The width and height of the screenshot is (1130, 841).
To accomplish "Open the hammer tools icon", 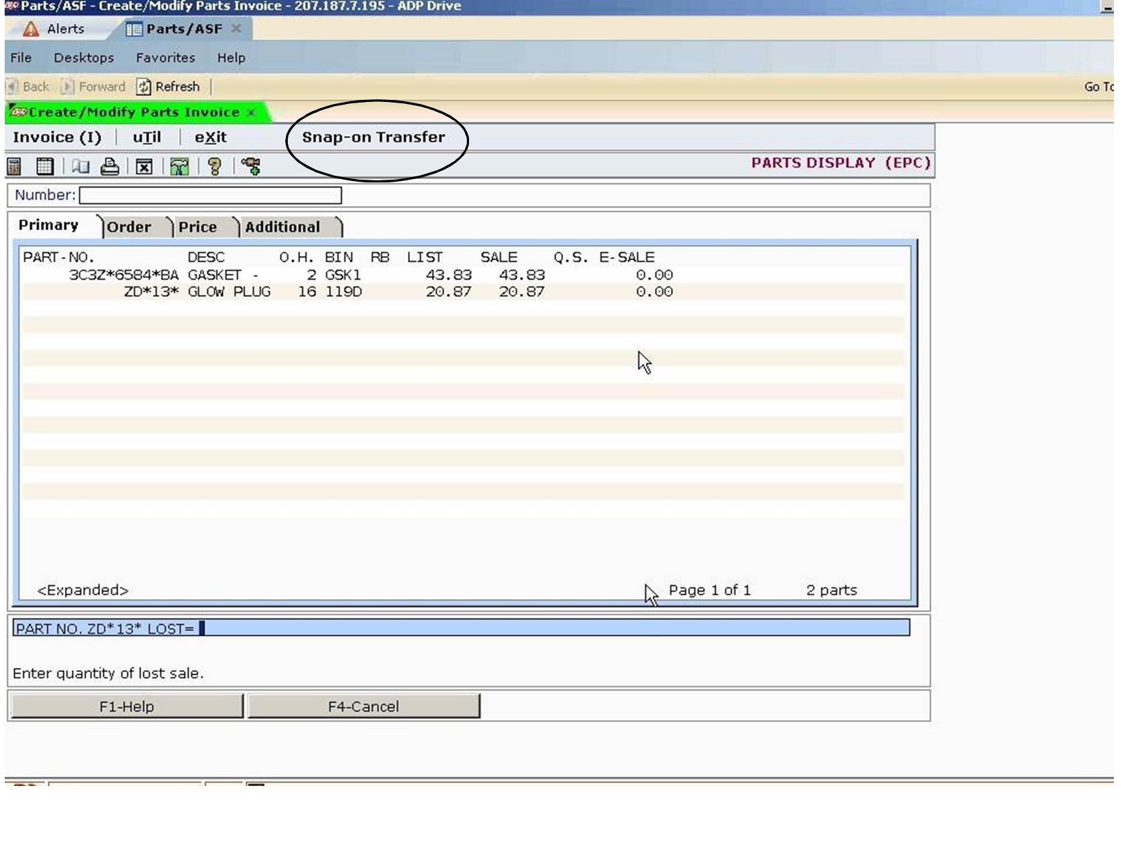I will 179,166.
